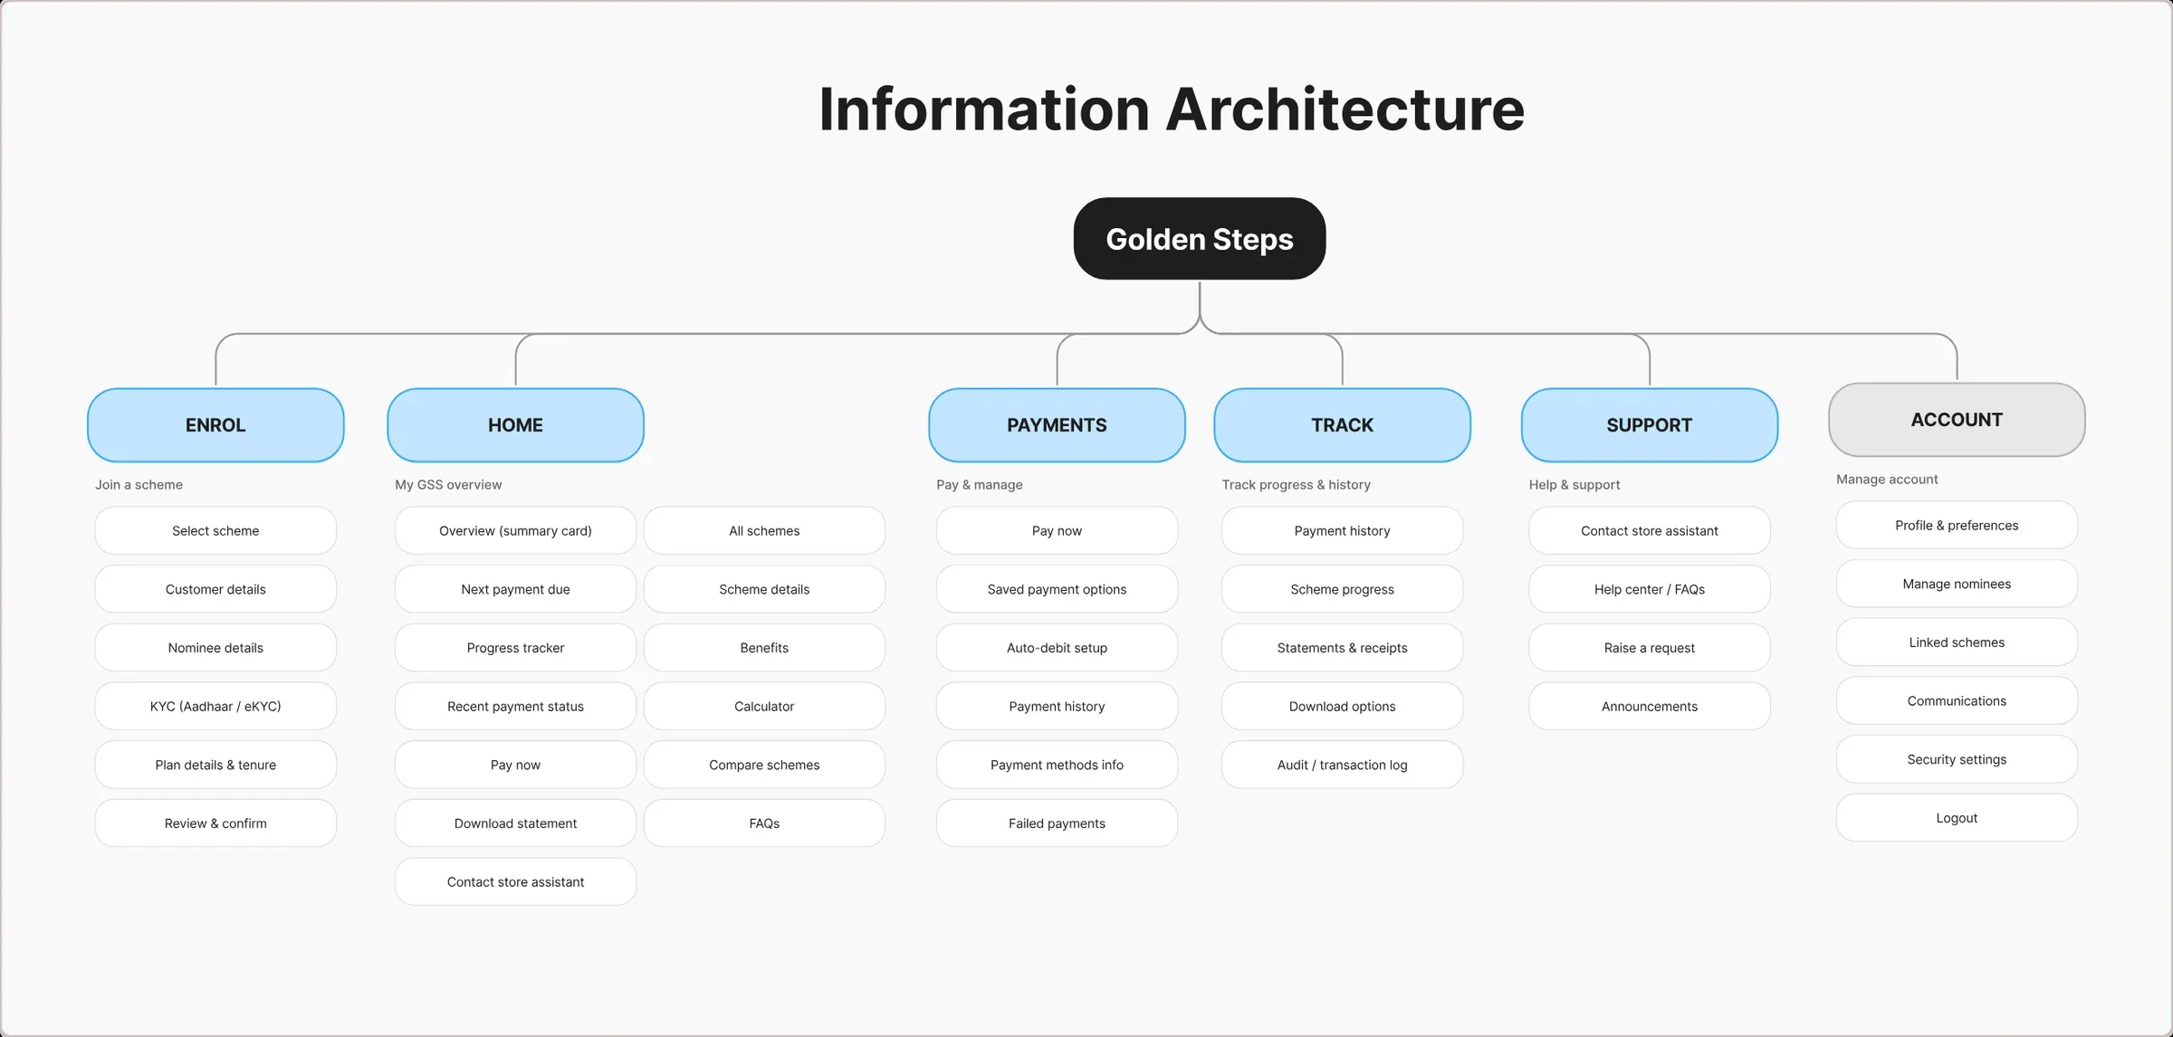The height and width of the screenshot is (1037, 2173).
Task: Click the Payment methods info node
Action: (x=1057, y=765)
